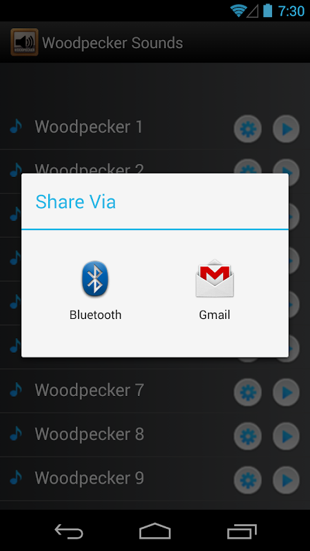Open settings gear for Woodpecker 7
Image resolution: width=310 pixels, height=551 pixels.
[x=248, y=392]
